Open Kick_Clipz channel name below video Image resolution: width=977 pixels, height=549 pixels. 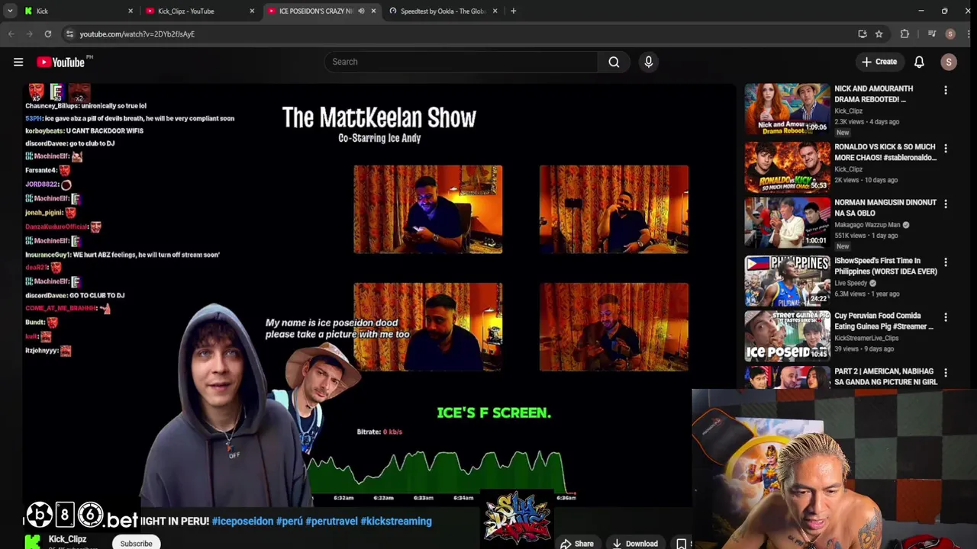click(x=67, y=539)
